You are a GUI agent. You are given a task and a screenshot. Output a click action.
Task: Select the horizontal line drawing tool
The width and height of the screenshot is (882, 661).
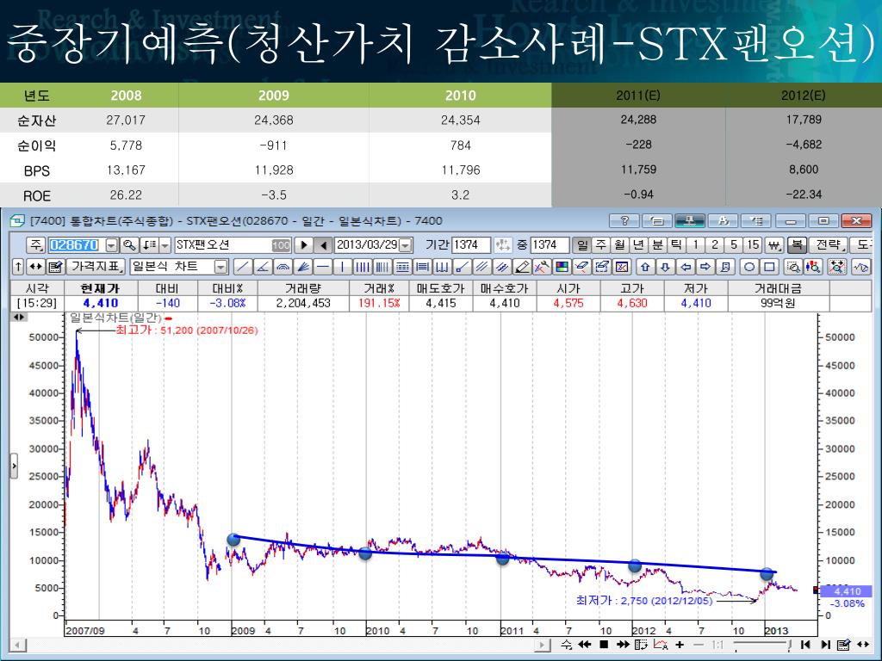[x=323, y=267]
